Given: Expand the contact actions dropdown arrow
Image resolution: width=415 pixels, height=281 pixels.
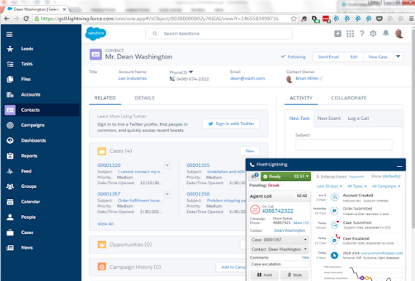Looking at the screenshot, I should point(398,57).
